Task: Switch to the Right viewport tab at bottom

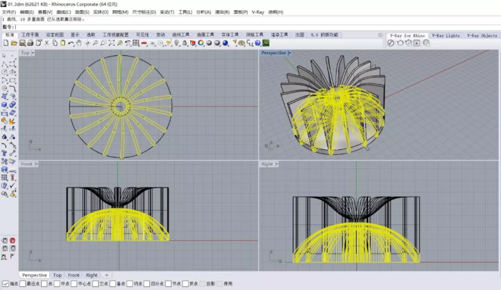Action: [x=92, y=275]
